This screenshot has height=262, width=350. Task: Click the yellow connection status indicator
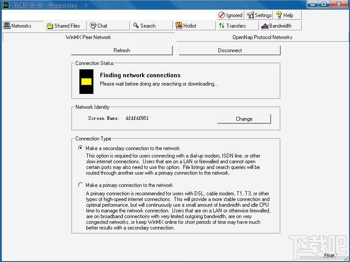86,82
